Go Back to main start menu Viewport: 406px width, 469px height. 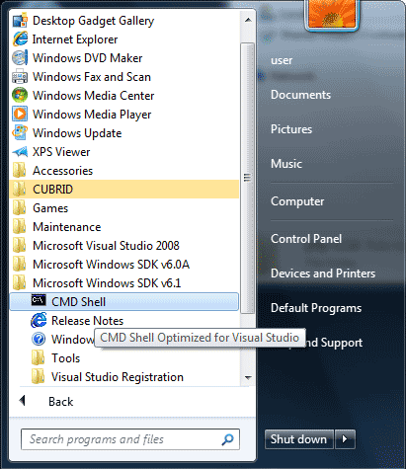(x=60, y=402)
